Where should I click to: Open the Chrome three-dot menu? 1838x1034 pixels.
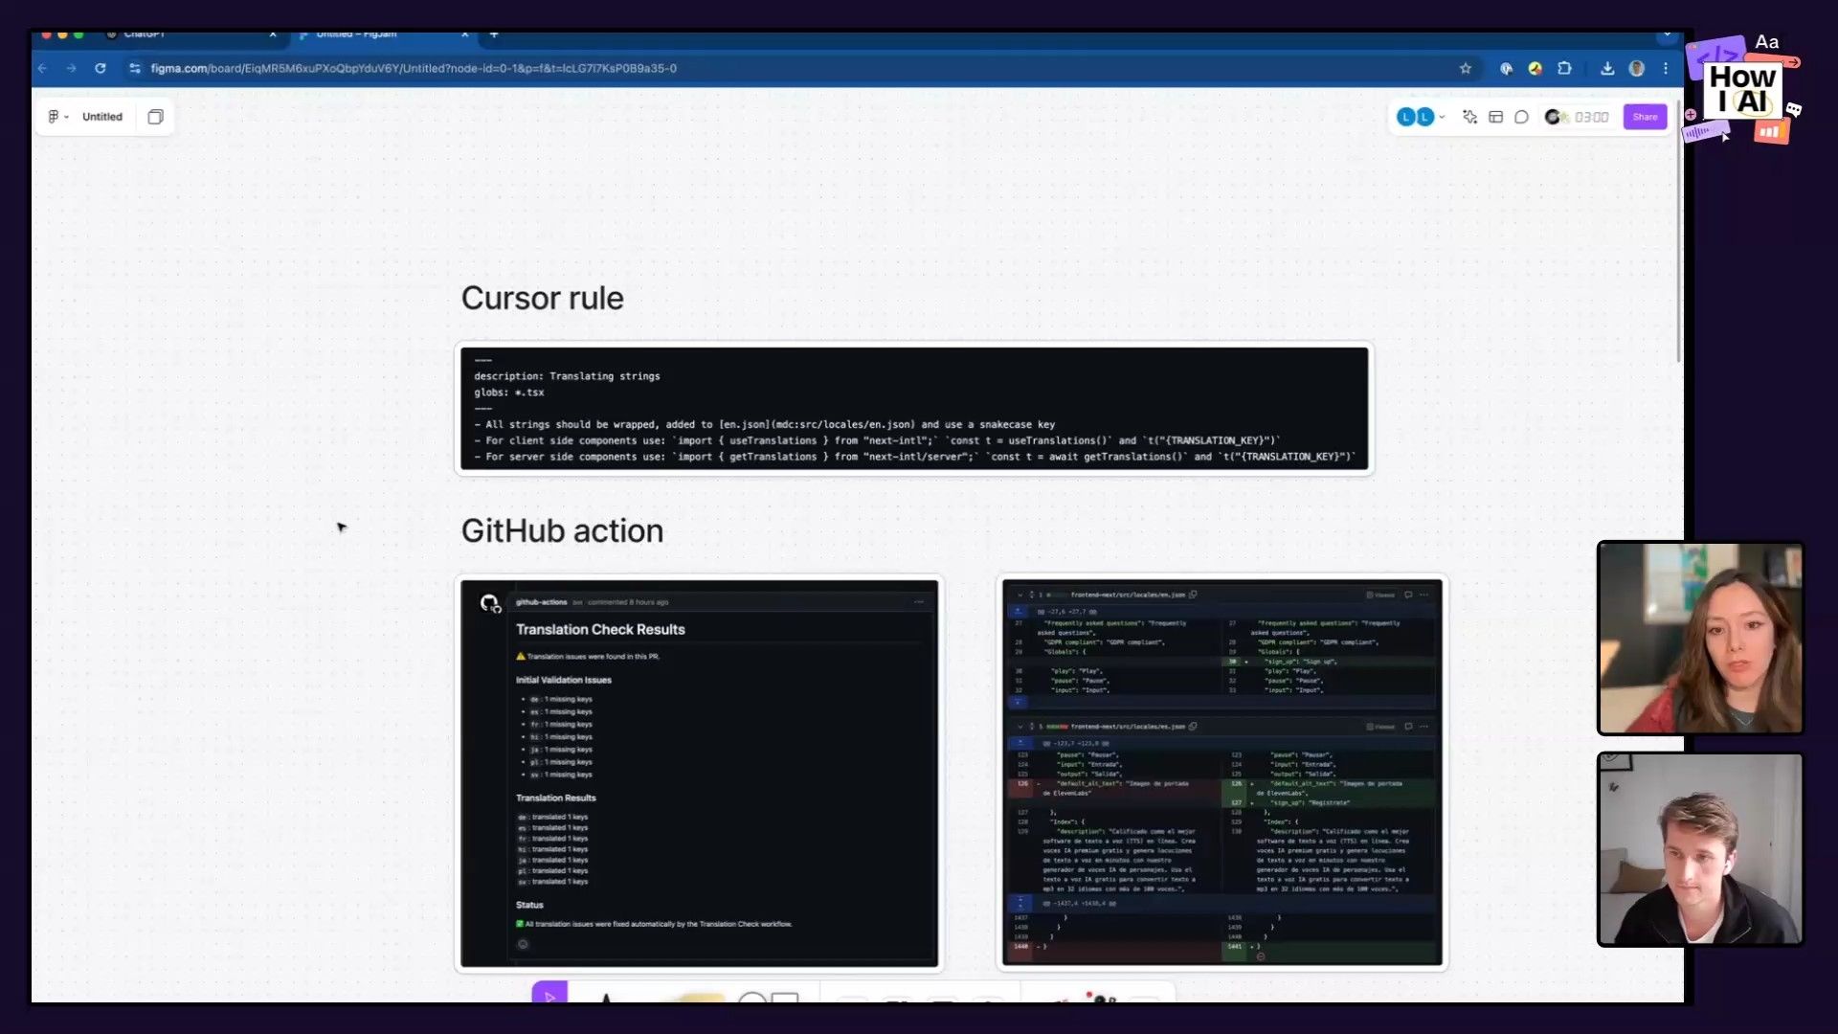(1666, 68)
